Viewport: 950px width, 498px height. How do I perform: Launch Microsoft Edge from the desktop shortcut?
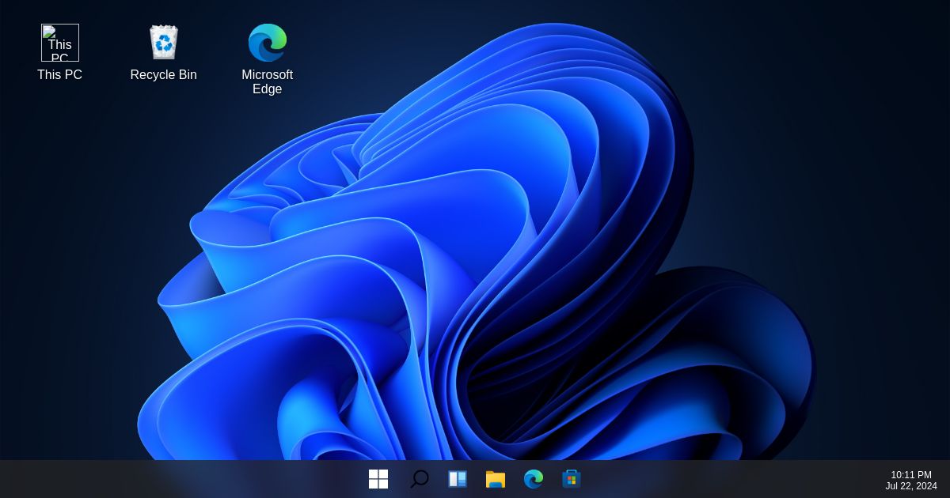268,43
